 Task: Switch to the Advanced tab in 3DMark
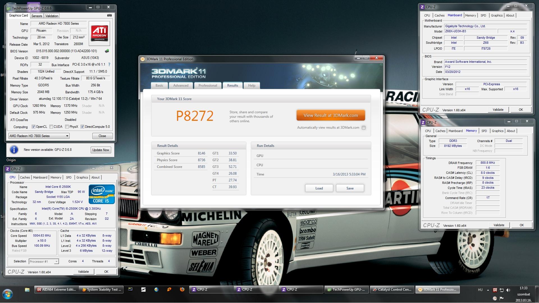coord(181,85)
